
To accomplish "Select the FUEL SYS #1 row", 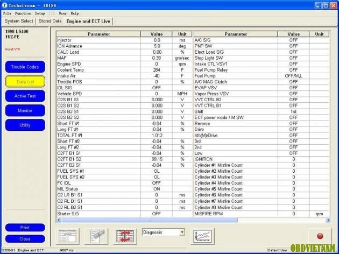I will (x=124, y=171).
